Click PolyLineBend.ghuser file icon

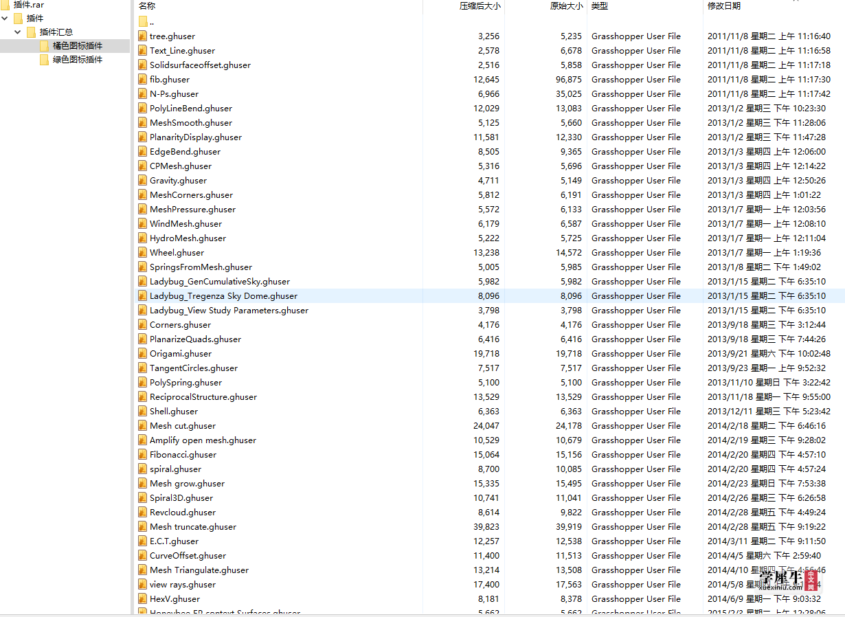click(143, 108)
